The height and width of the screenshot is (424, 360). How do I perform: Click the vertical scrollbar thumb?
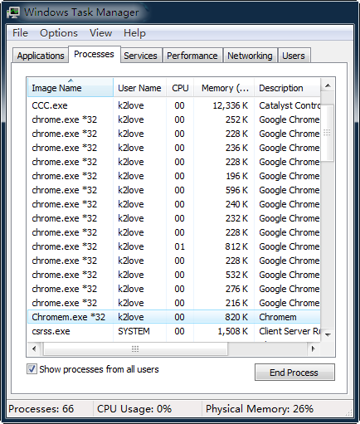point(328,133)
